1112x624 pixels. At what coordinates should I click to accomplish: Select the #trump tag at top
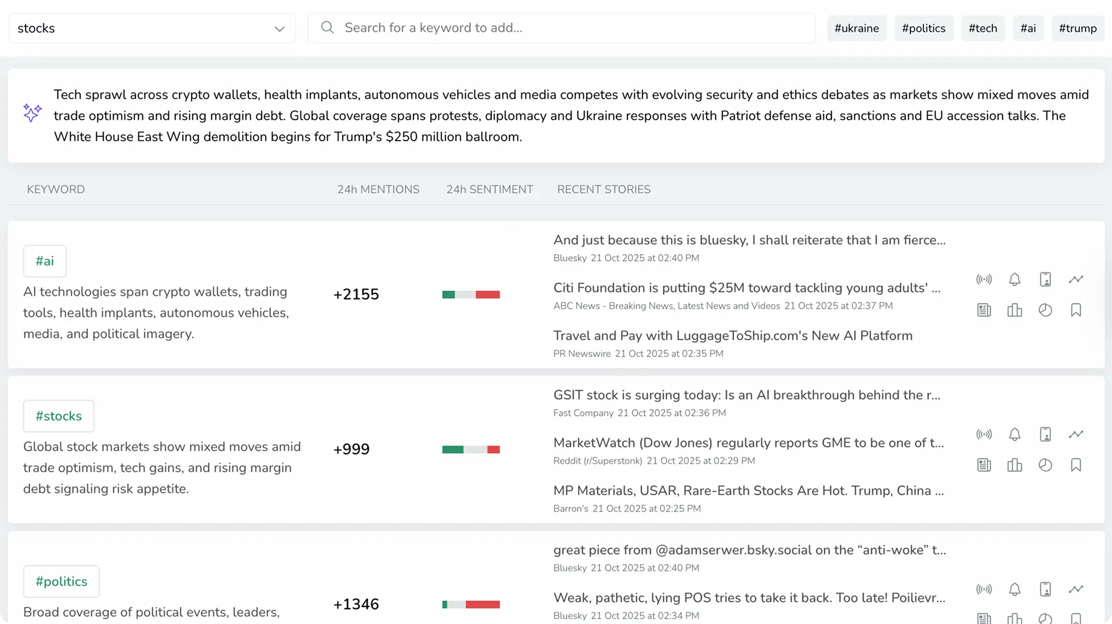click(1077, 28)
